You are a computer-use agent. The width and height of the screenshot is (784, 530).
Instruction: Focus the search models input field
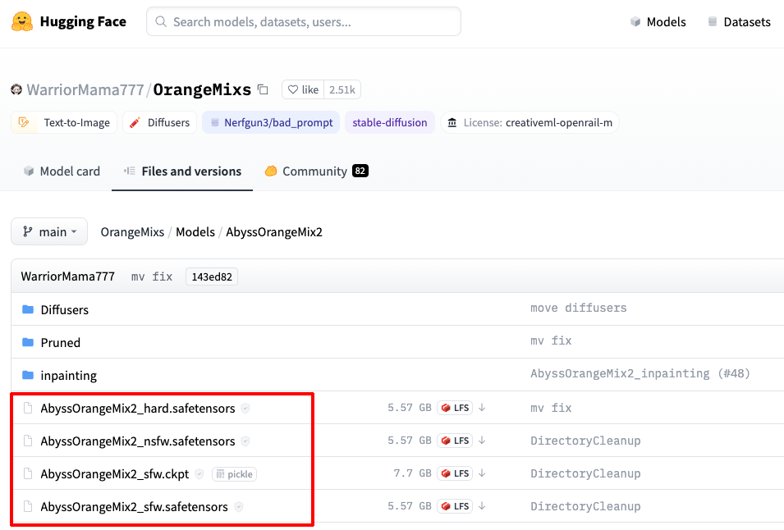[304, 21]
